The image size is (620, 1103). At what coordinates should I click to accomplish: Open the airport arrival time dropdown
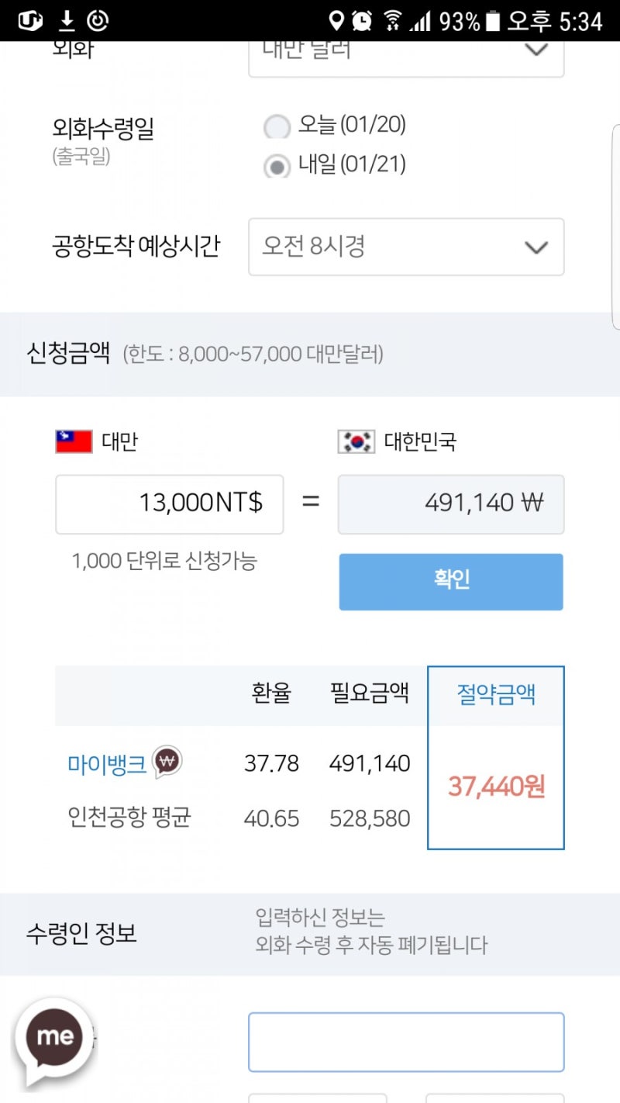click(405, 247)
